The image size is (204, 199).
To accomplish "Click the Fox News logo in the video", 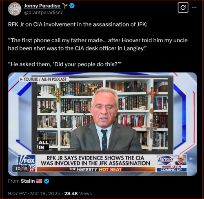I will point(27,163).
